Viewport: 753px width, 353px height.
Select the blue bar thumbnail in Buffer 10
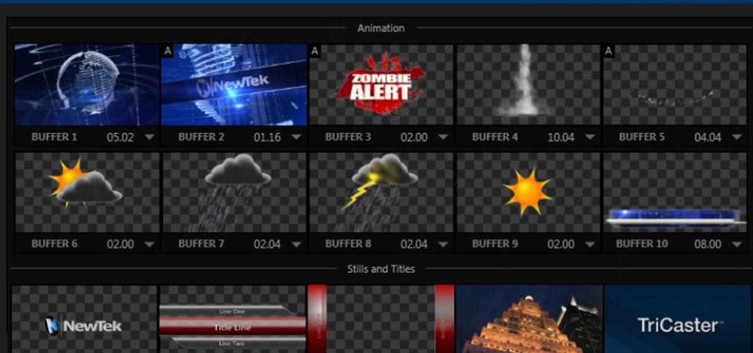pyautogui.click(x=675, y=192)
